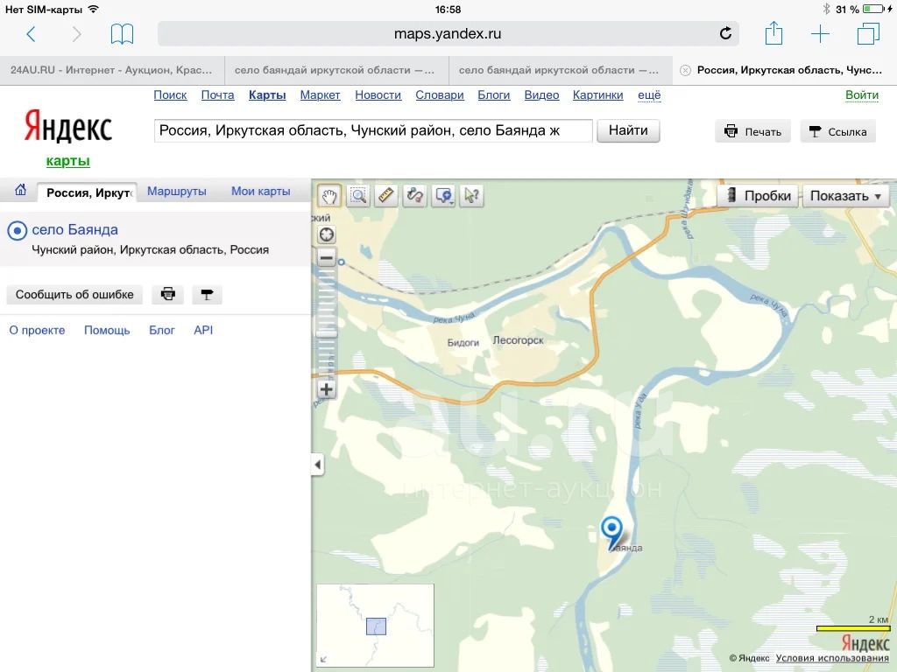Click the Печать print button
The width and height of the screenshot is (897, 672).
click(752, 131)
